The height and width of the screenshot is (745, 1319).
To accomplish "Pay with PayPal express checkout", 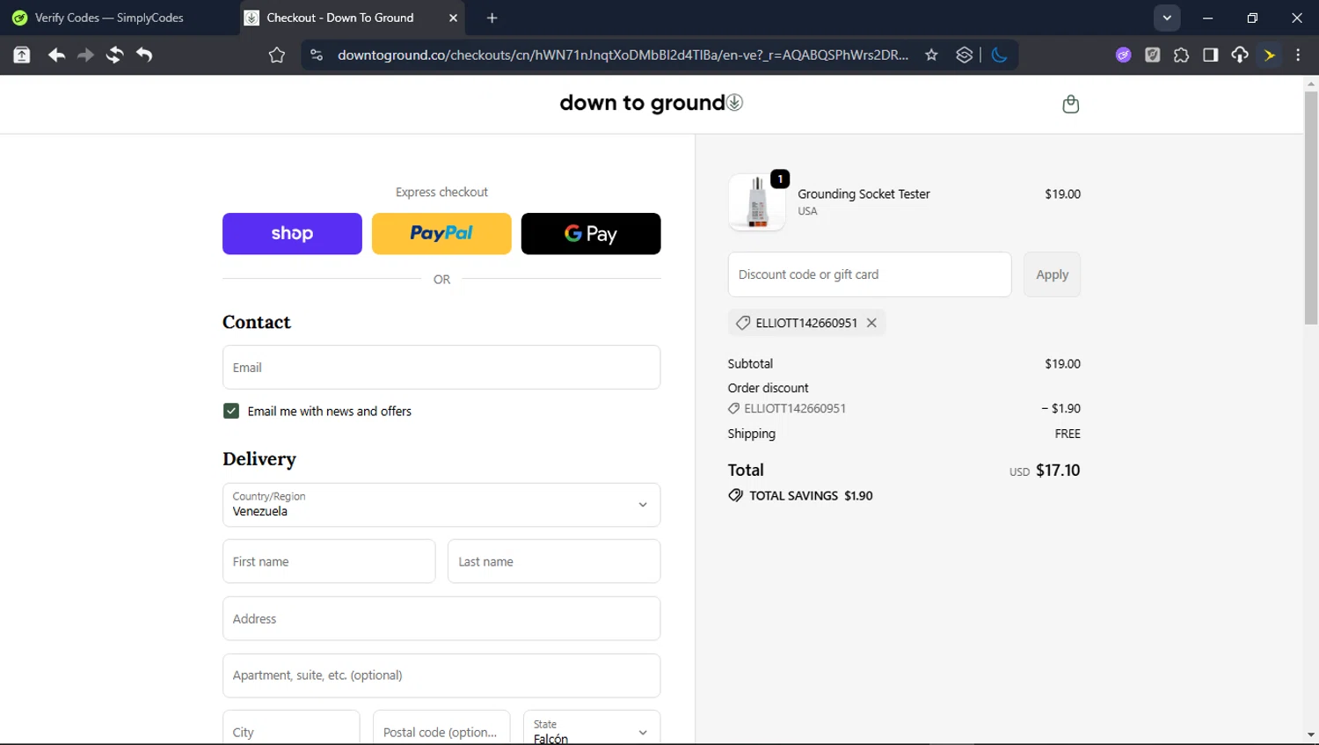I will pyautogui.click(x=441, y=234).
